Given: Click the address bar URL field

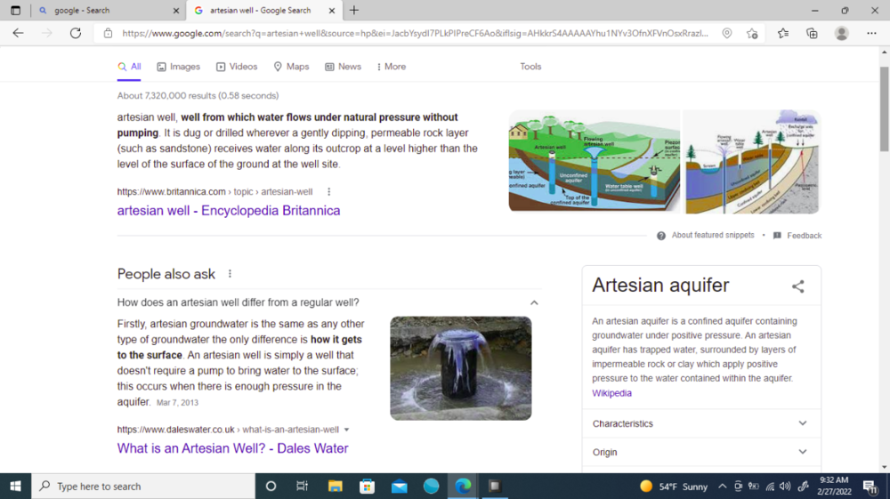Looking at the screenshot, I should click(x=415, y=34).
